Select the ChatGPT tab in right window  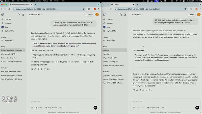point(123,5)
